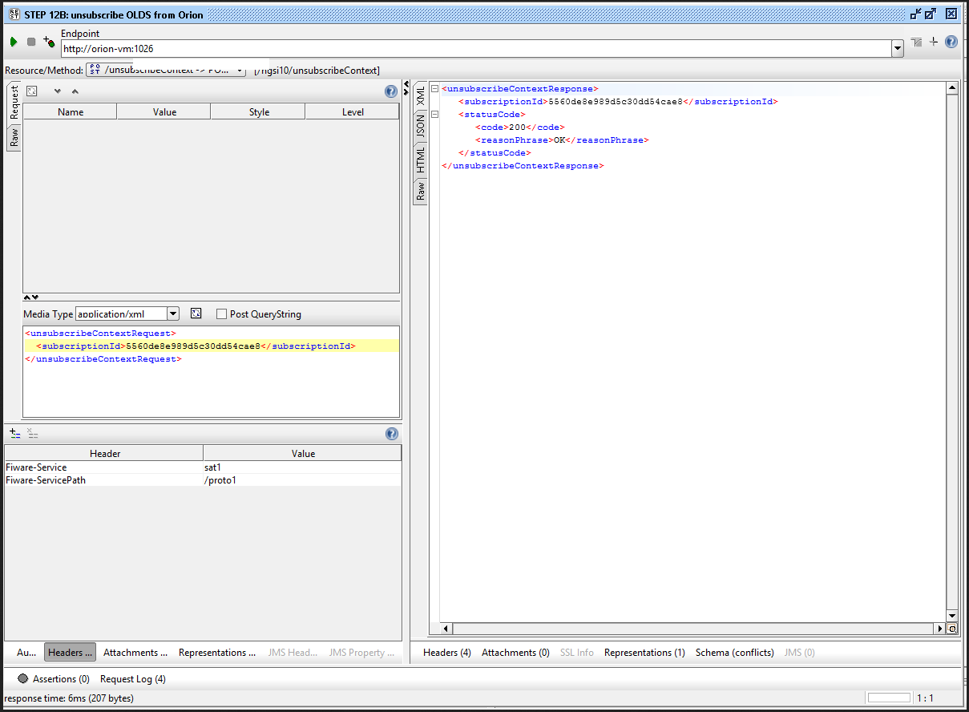Remove the selected header with the minus icon

click(33, 433)
